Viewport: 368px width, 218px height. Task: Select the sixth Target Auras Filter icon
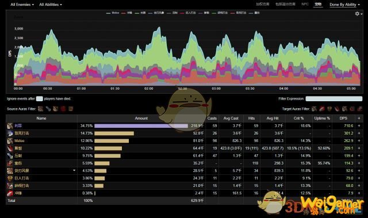click(352, 109)
